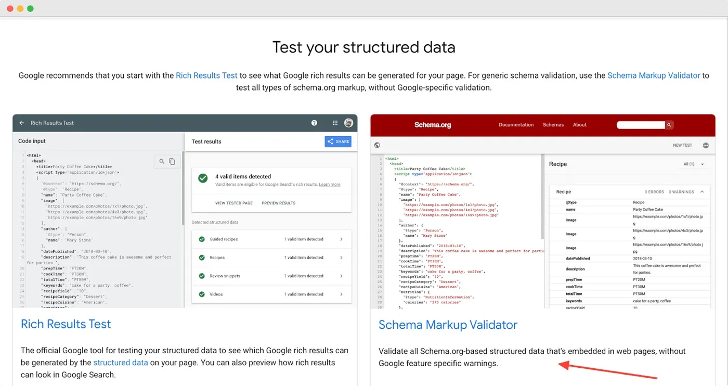The height and width of the screenshot is (386, 728).
Task: Open the Google apps grid icon
Action: [x=335, y=123]
